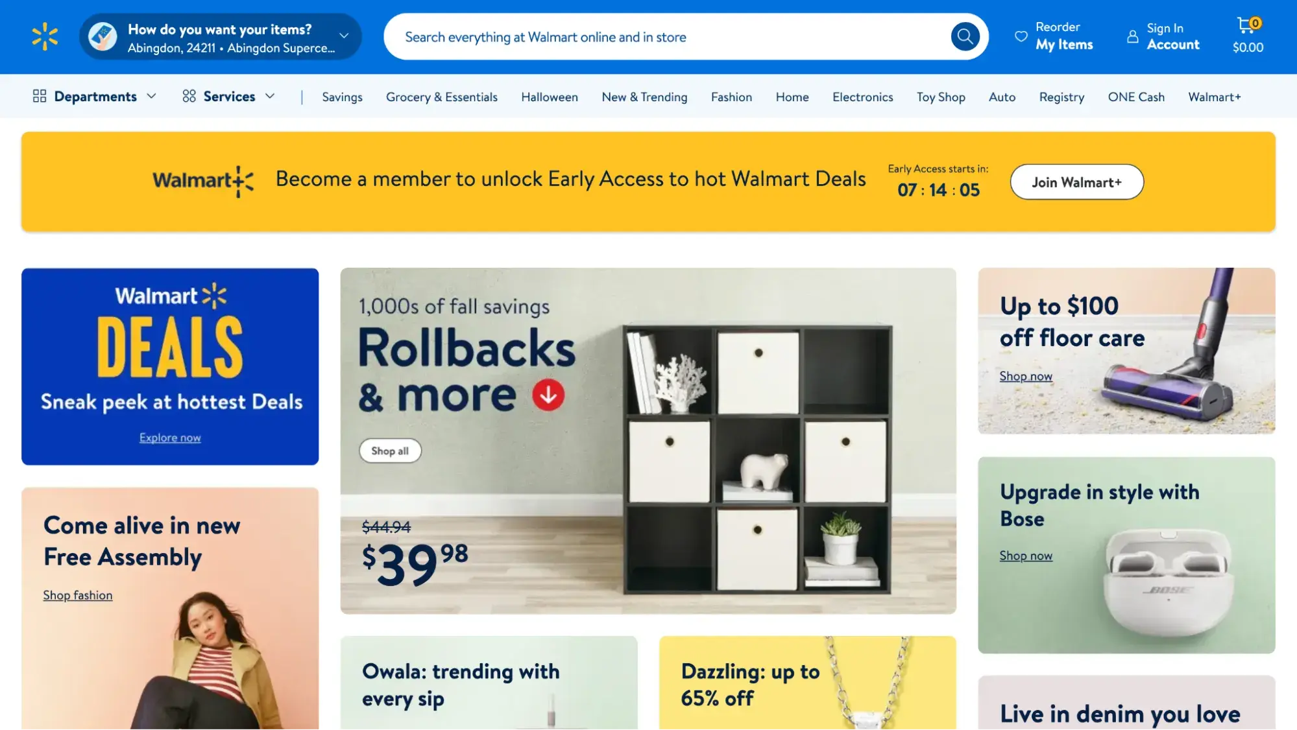Click Explore now deals link

(x=170, y=437)
